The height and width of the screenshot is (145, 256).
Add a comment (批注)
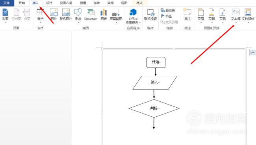[187, 15]
